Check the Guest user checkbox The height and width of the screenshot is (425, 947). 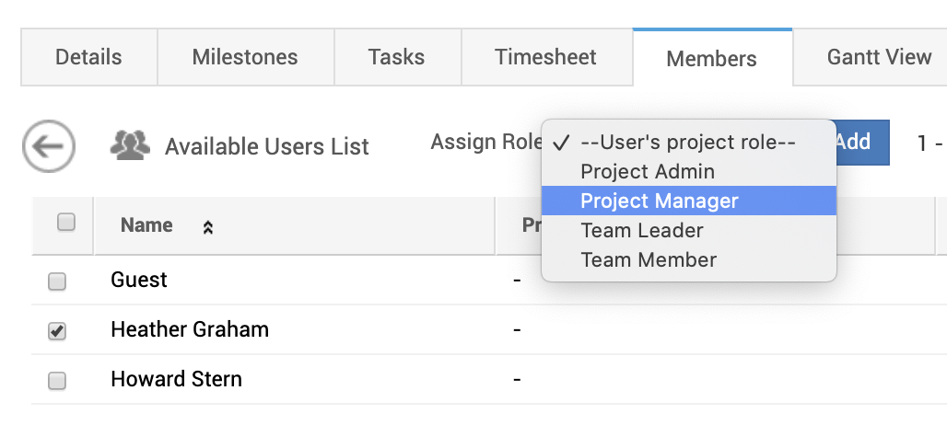point(57,281)
